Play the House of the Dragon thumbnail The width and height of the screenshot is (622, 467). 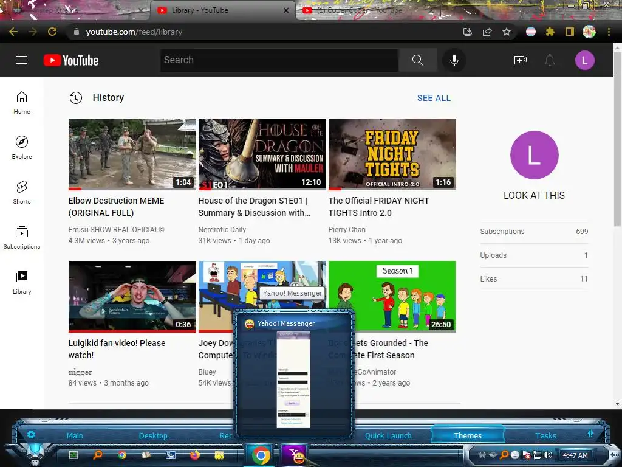[262, 154]
